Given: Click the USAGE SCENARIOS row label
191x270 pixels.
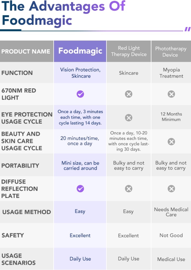Looking at the screenshot, I should [19, 259].
